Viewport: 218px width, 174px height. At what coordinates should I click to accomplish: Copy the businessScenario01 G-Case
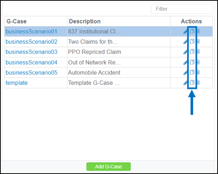pos(192,31)
